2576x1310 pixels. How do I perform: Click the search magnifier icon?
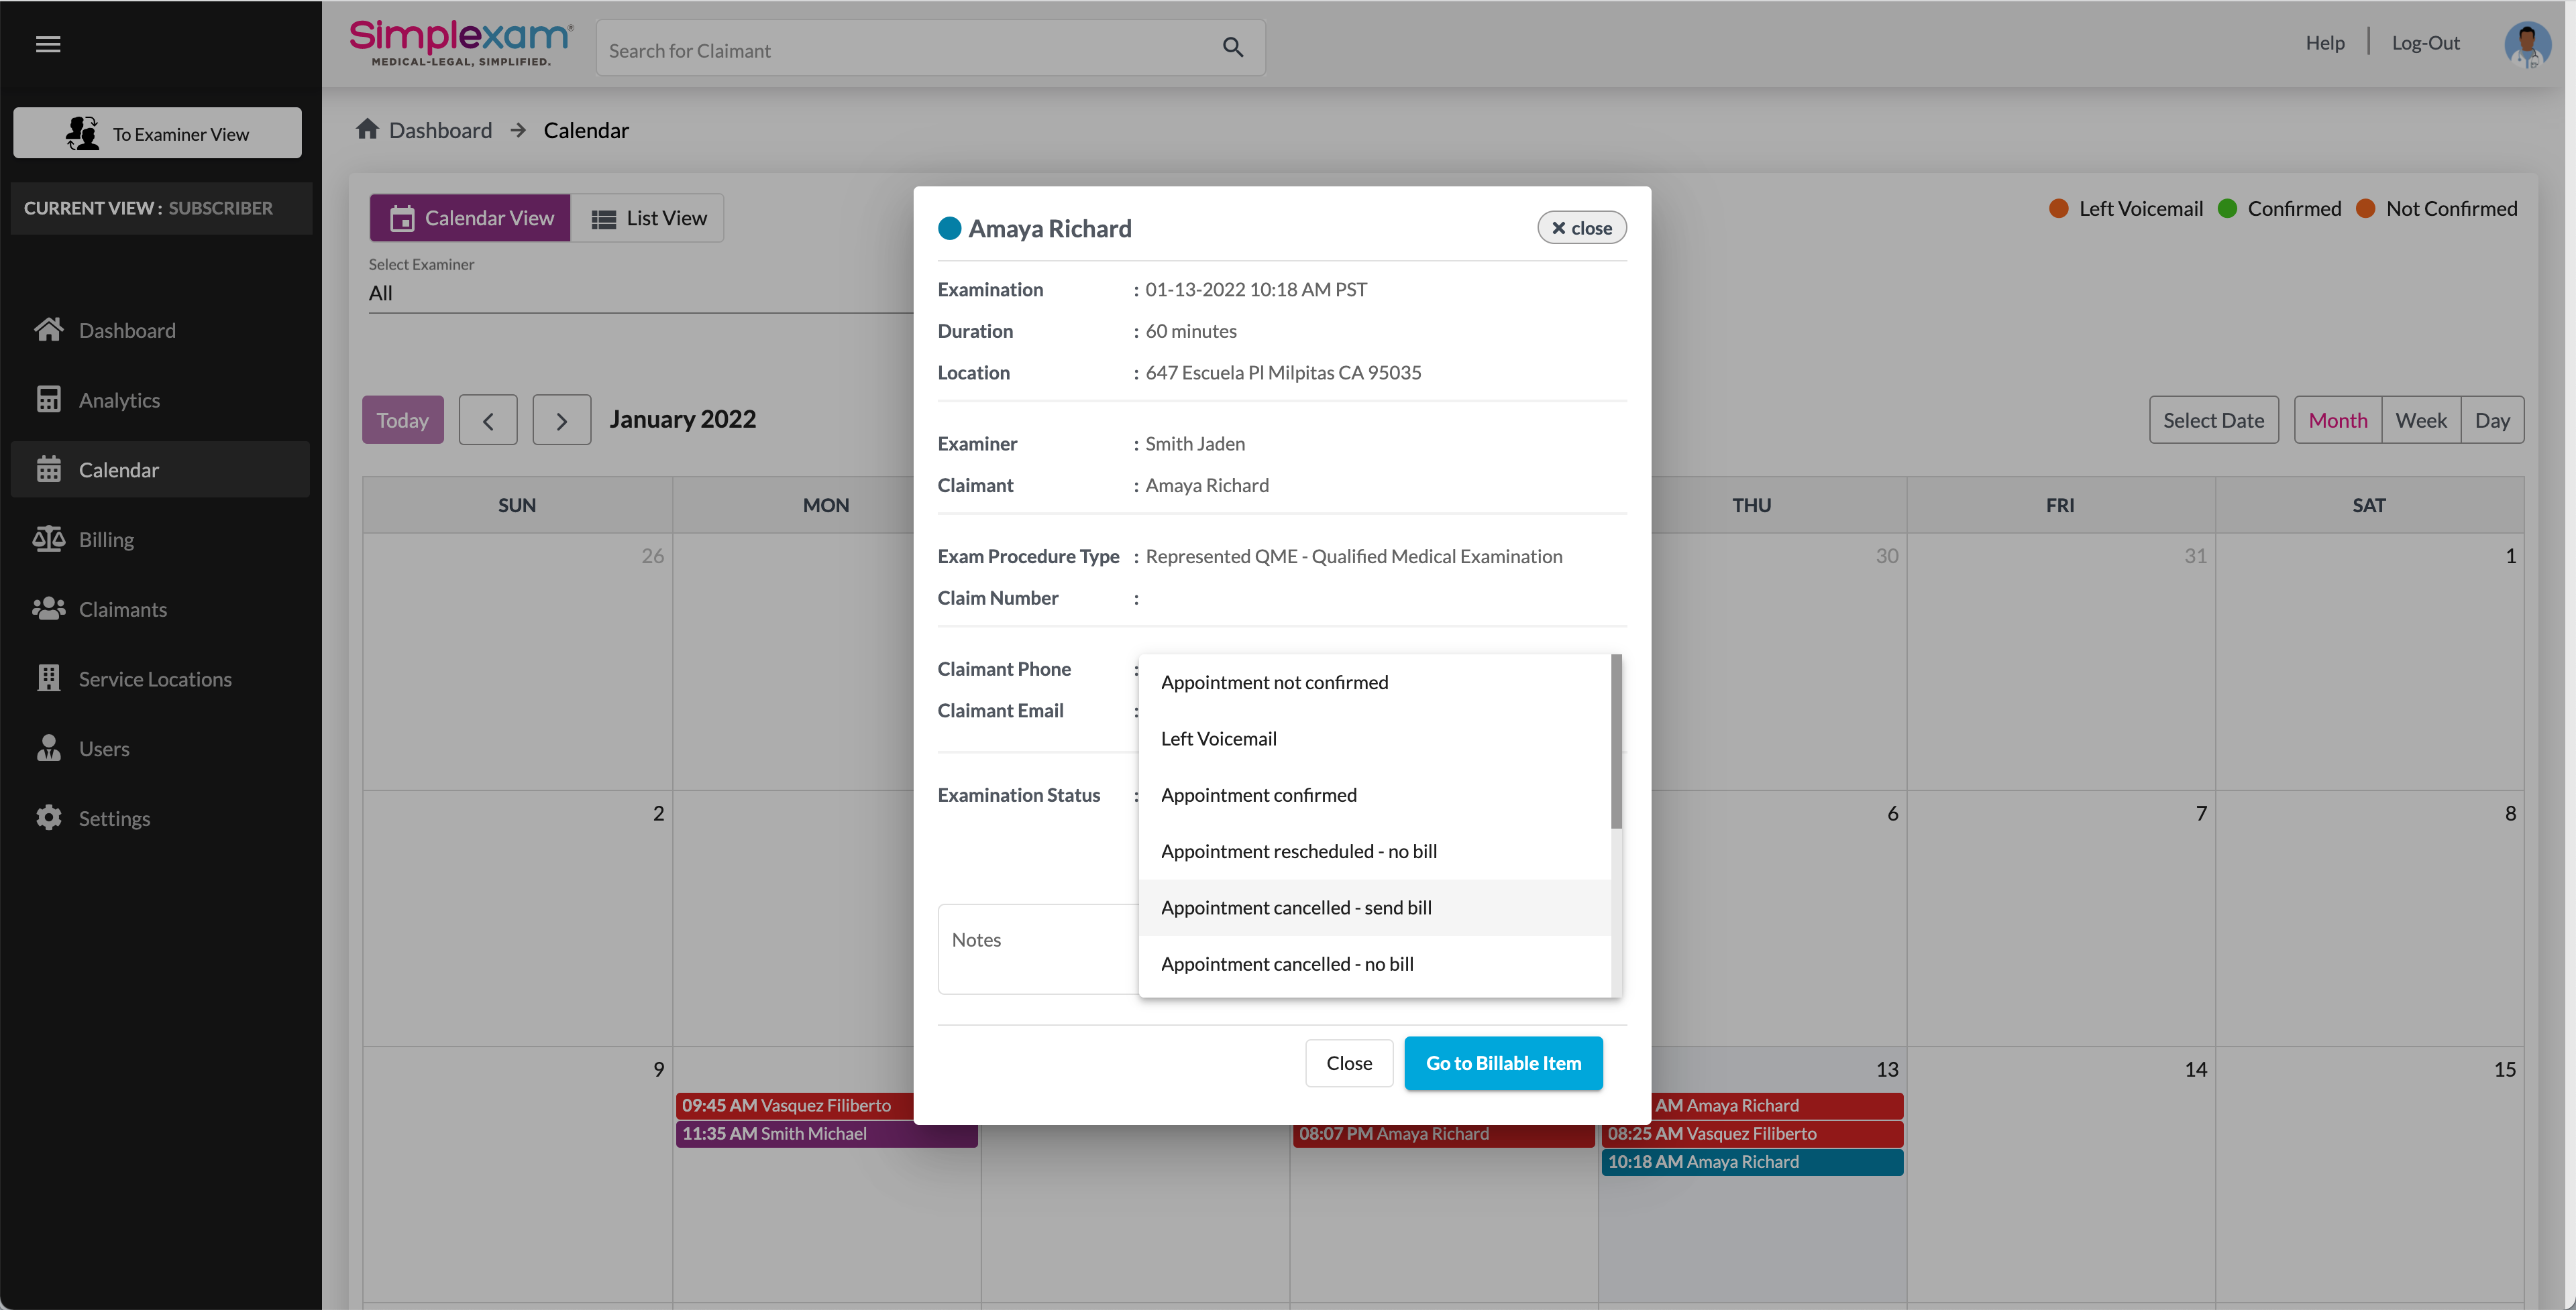point(1232,48)
